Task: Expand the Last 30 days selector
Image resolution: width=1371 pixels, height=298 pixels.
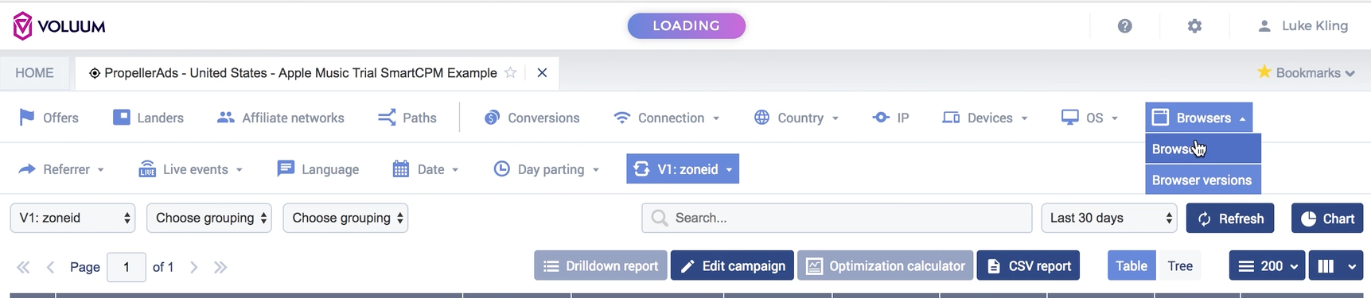Action: [x=1109, y=218]
